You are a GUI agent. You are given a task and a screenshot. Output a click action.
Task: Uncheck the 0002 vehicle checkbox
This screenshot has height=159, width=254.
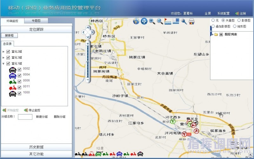[19, 69]
